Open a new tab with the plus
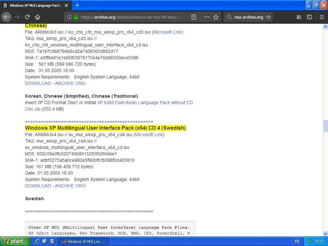The width and height of the screenshot is (328, 246). (77, 5)
